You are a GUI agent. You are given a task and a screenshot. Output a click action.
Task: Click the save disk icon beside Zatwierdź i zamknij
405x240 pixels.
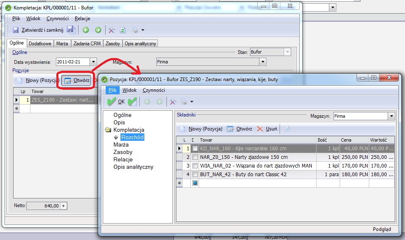[16, 30]
